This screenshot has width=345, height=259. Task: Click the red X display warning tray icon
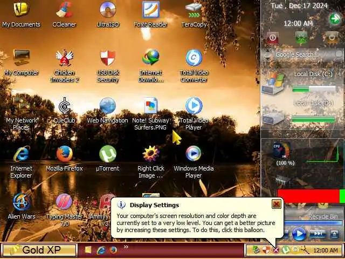click(275, 250)
